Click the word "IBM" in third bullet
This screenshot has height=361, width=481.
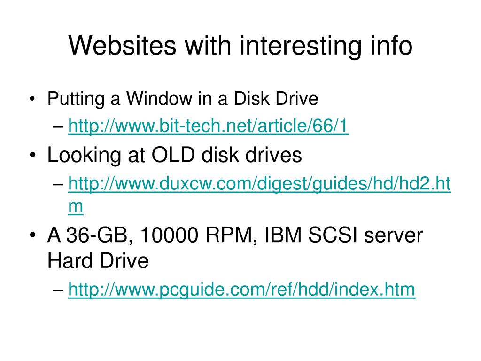[283, 235]
